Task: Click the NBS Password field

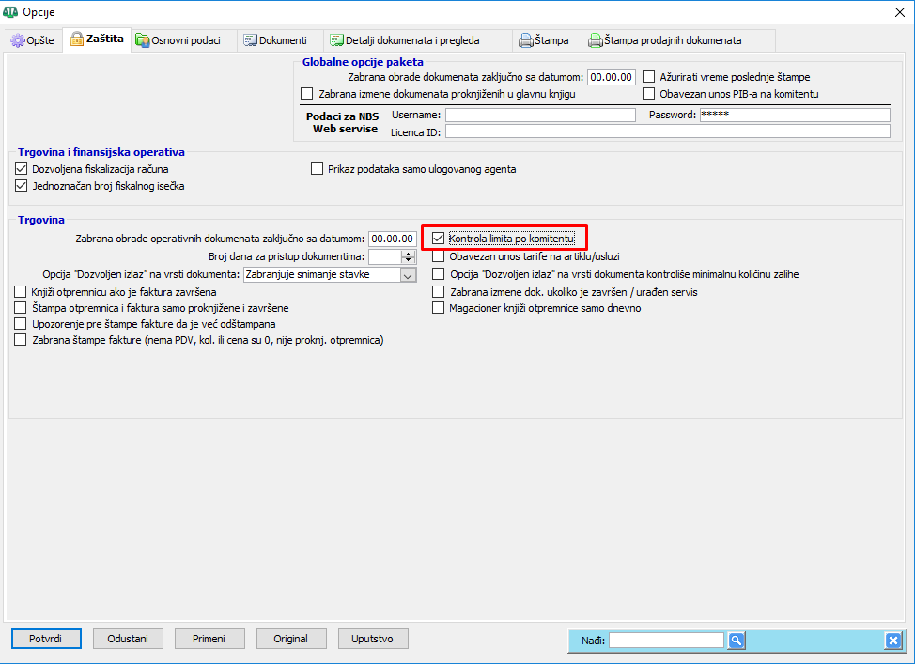Action: tap(795, 115)
